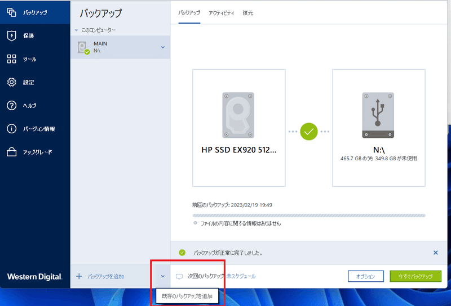
Task: Click the MAIN backup disk icon
Action: [83, 48]
